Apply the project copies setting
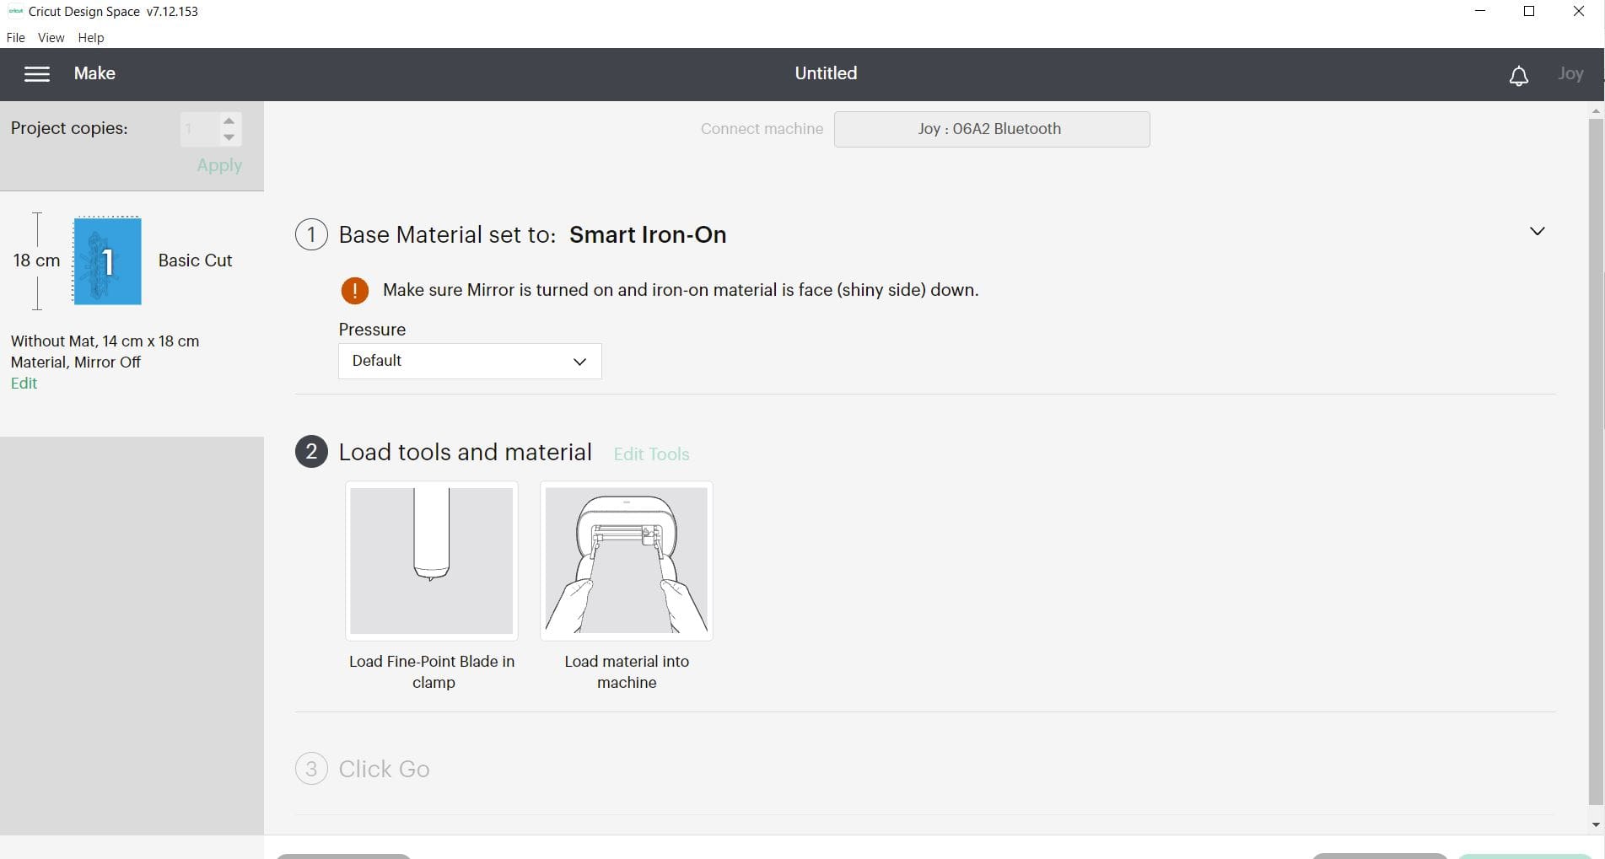The height and width of the screenshot is (859, 1605). [219, 165]
